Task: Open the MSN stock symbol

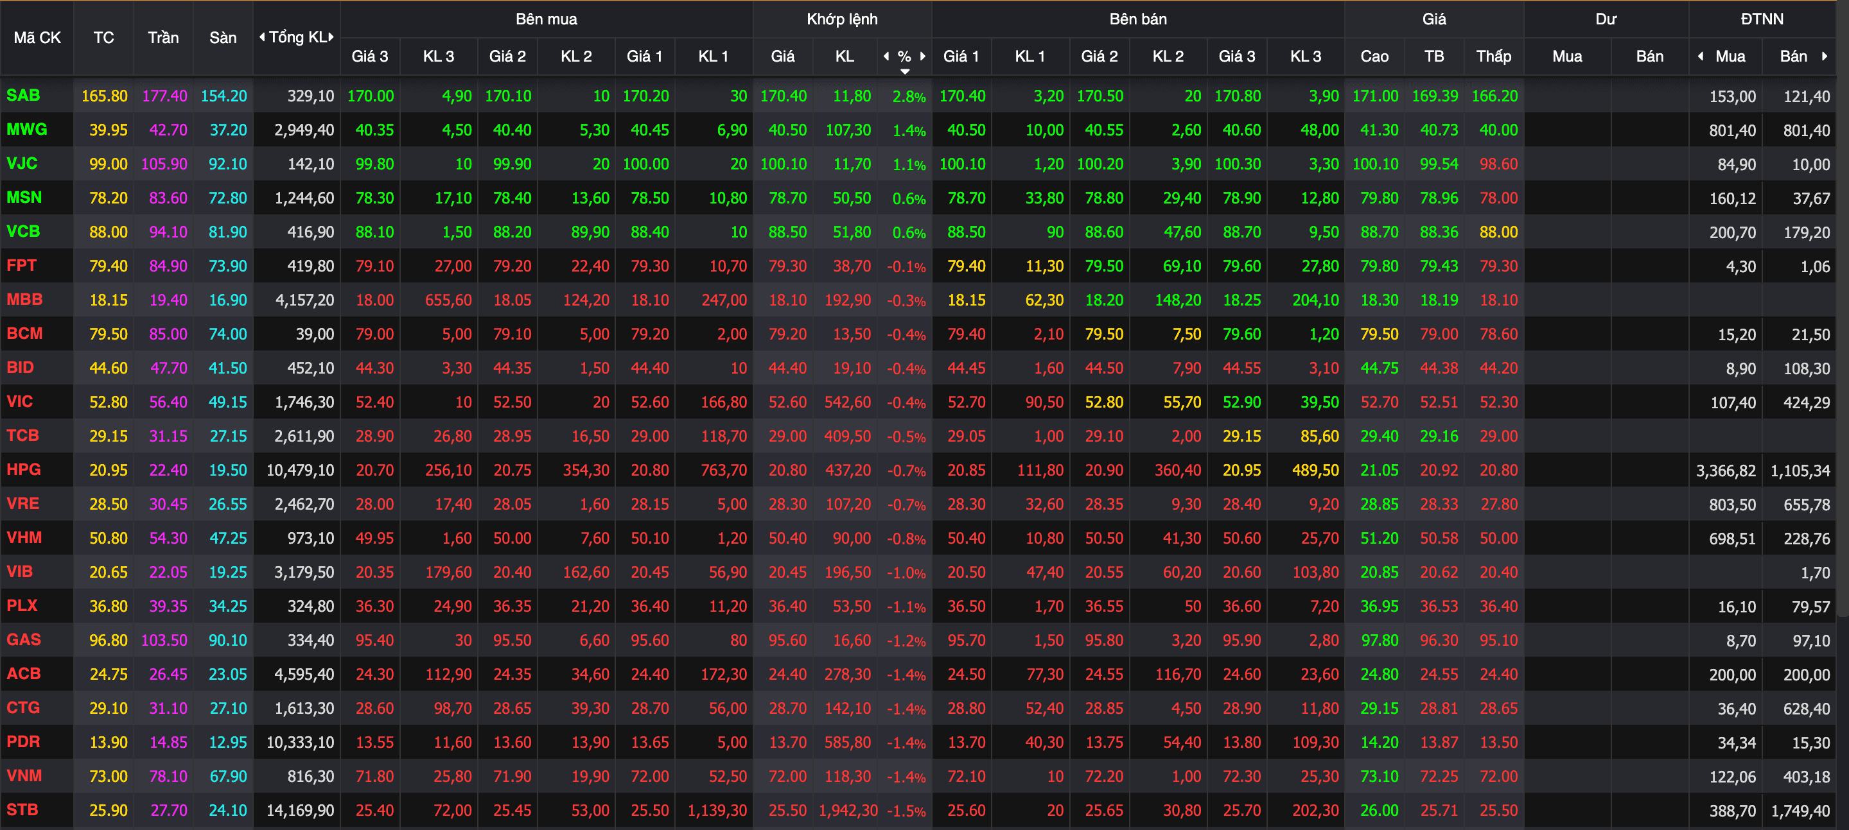Action: coord(24,197)
